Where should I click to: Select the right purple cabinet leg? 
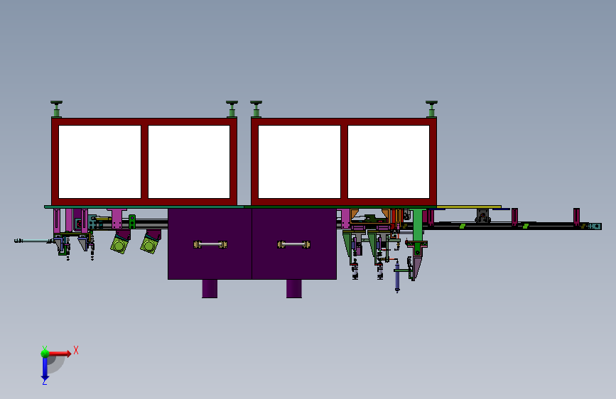pyautogui.click(x=294, y=289)
